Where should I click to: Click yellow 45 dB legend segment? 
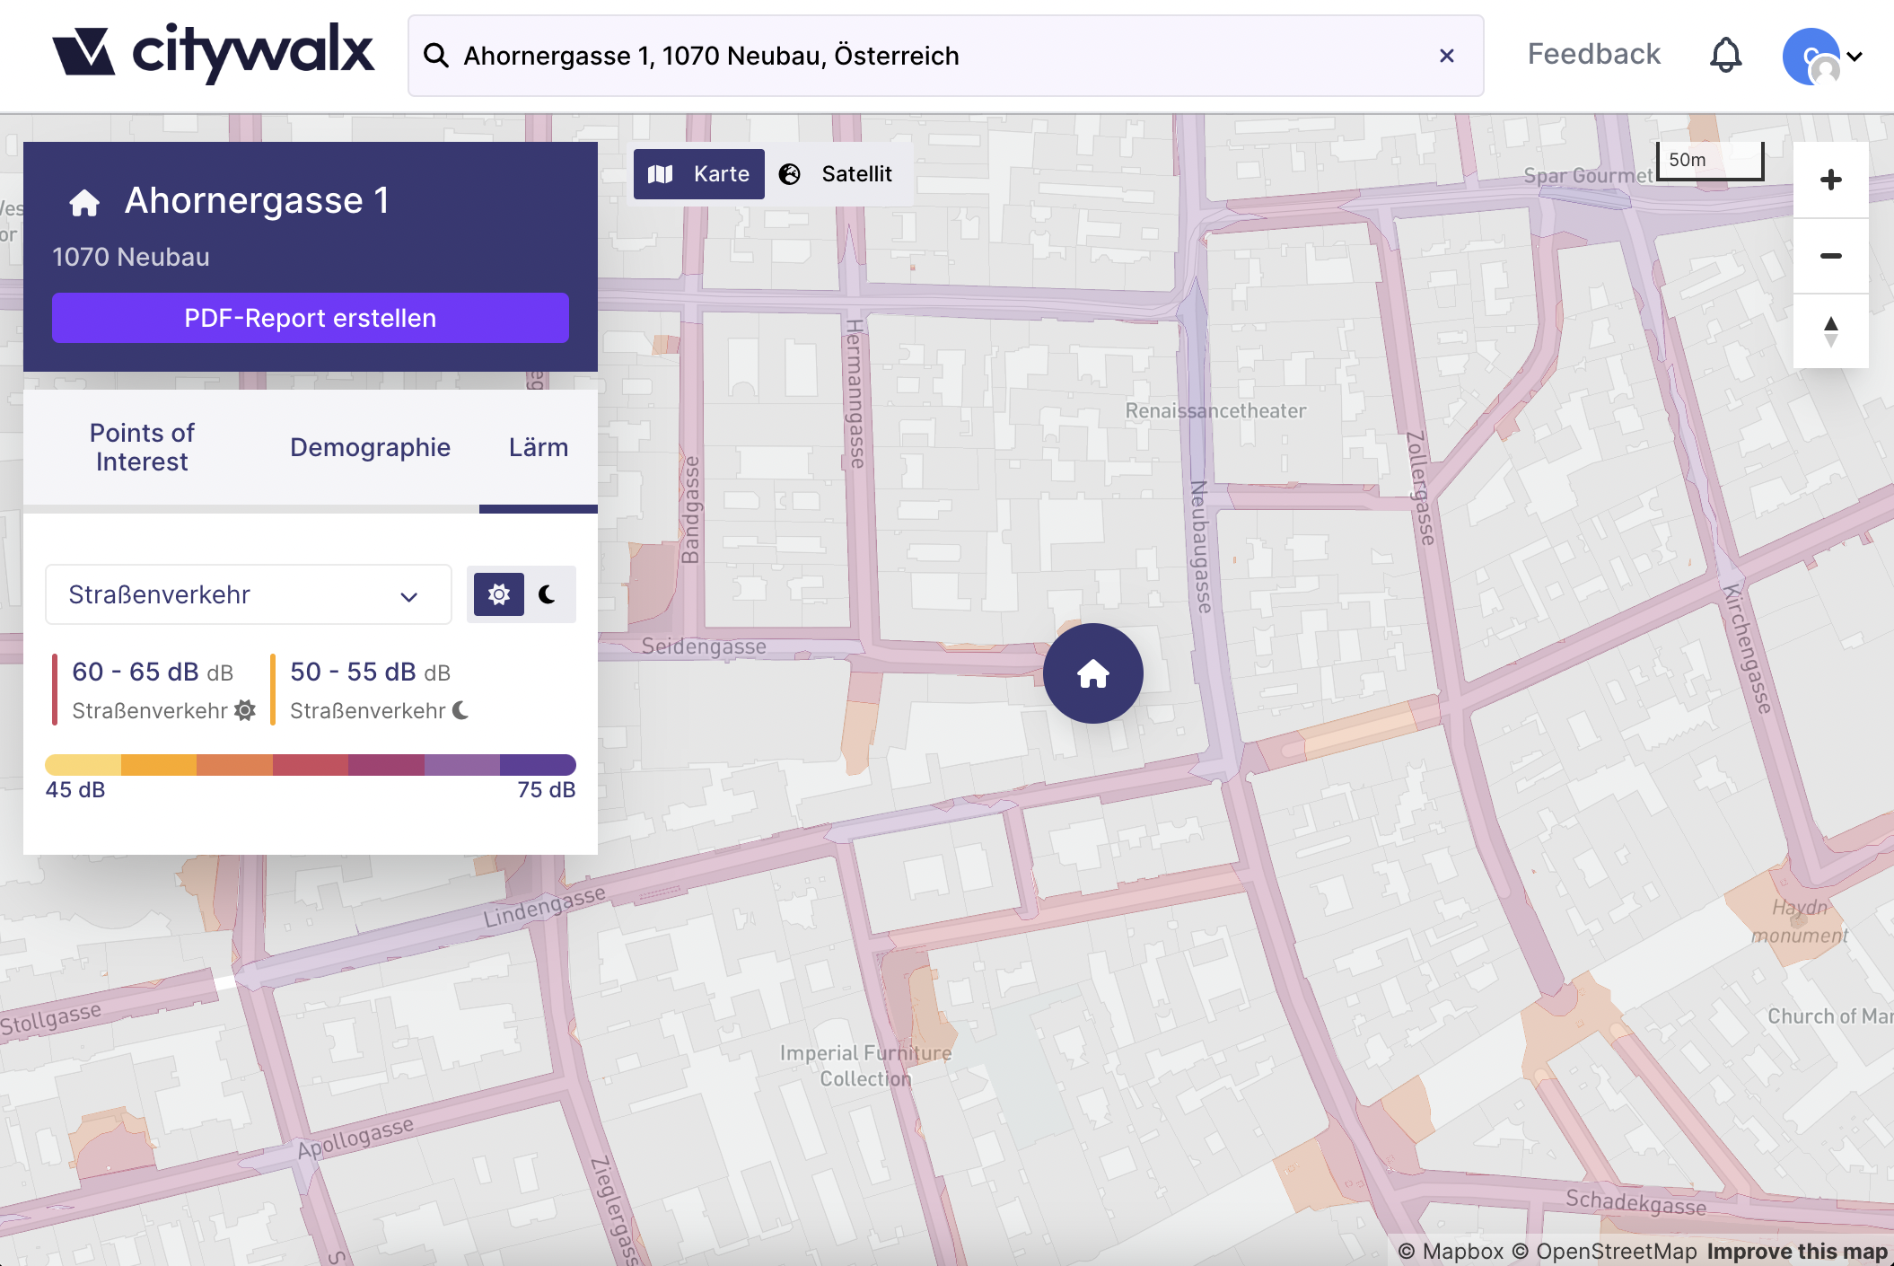(x=83, y=765)
